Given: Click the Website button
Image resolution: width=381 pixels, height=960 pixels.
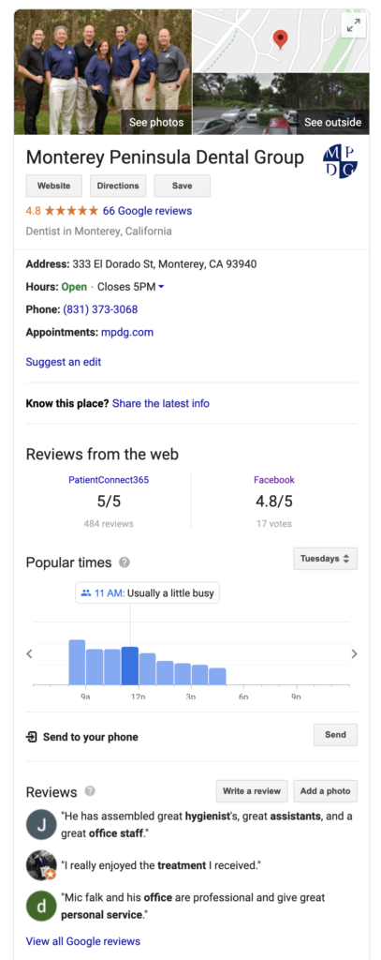Looking at the screenshot, I should [53, 186].
